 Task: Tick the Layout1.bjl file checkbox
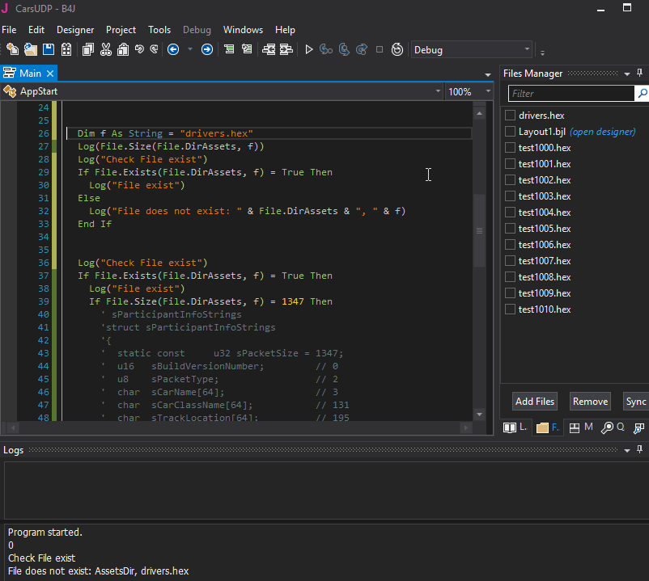coord(510,132)
